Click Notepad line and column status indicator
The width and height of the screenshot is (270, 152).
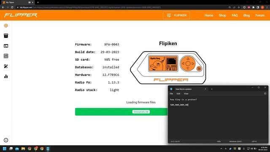point(175,141)
